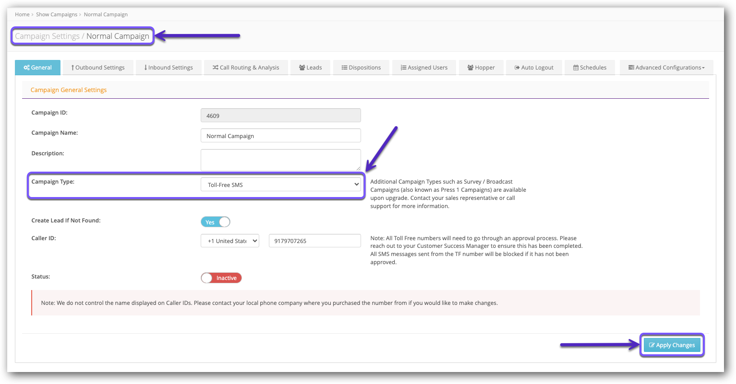Viewport: 736px width, 384px height.
Task: Click the Description text area
Action: tap(281, 160)
